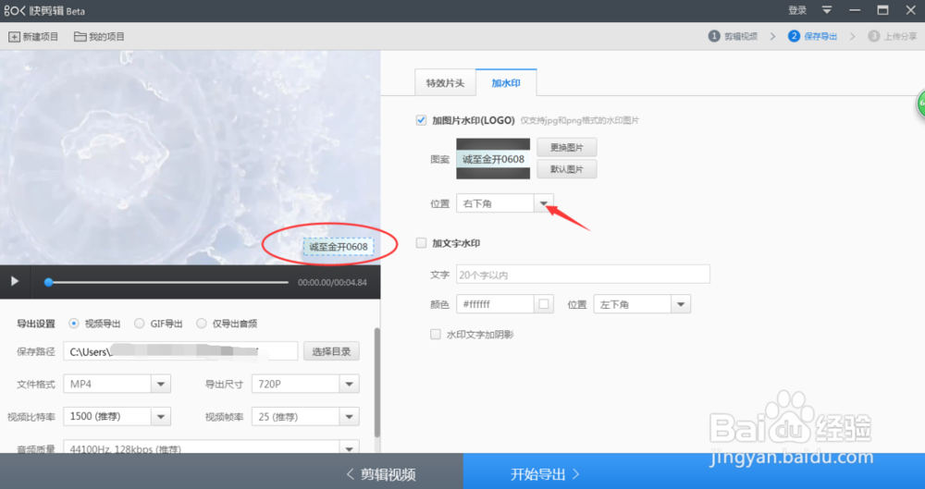Image resolution: width=925 pixels, height=489 pixels.
Task: Click the watermark image thumbnail 诚至金开0608
Action: pyautogui.click(x=493, y=159)
